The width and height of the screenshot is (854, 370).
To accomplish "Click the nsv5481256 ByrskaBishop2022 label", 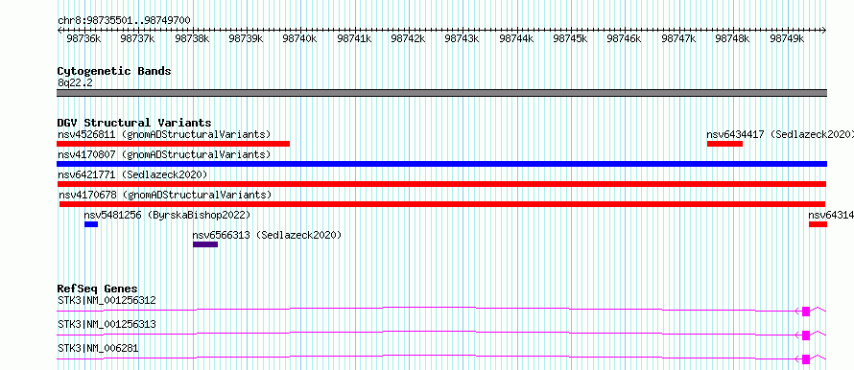I will pos(167,215).
